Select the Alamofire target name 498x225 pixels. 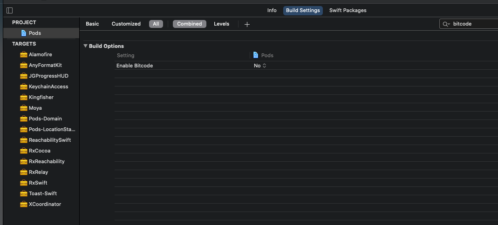[41, 54]
